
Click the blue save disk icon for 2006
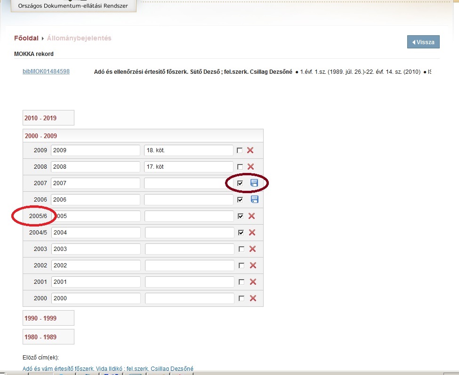(x=254, y=200)
